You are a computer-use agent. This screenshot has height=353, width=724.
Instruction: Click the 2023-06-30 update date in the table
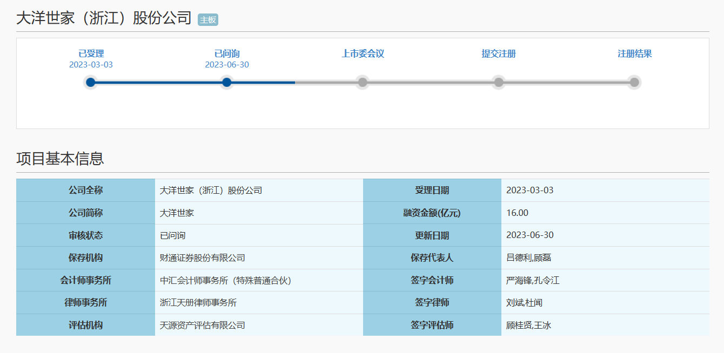tap(529, 235)
